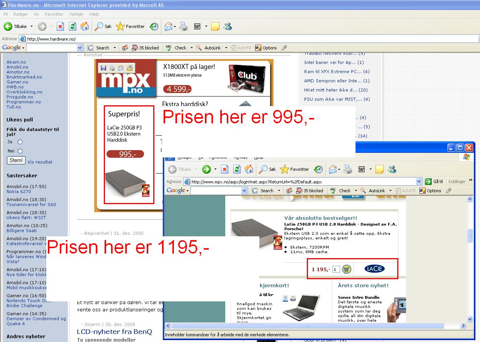Select Ja in Ukens poll

[20, 142]
